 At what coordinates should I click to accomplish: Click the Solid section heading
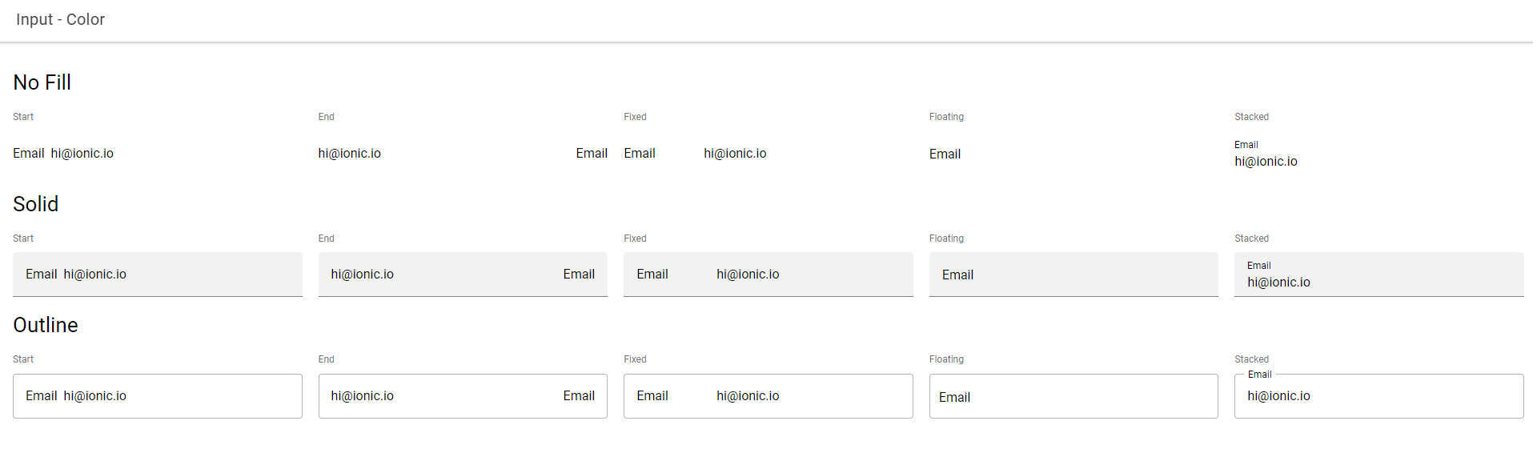pyautogui.click(x=36, y=204)
